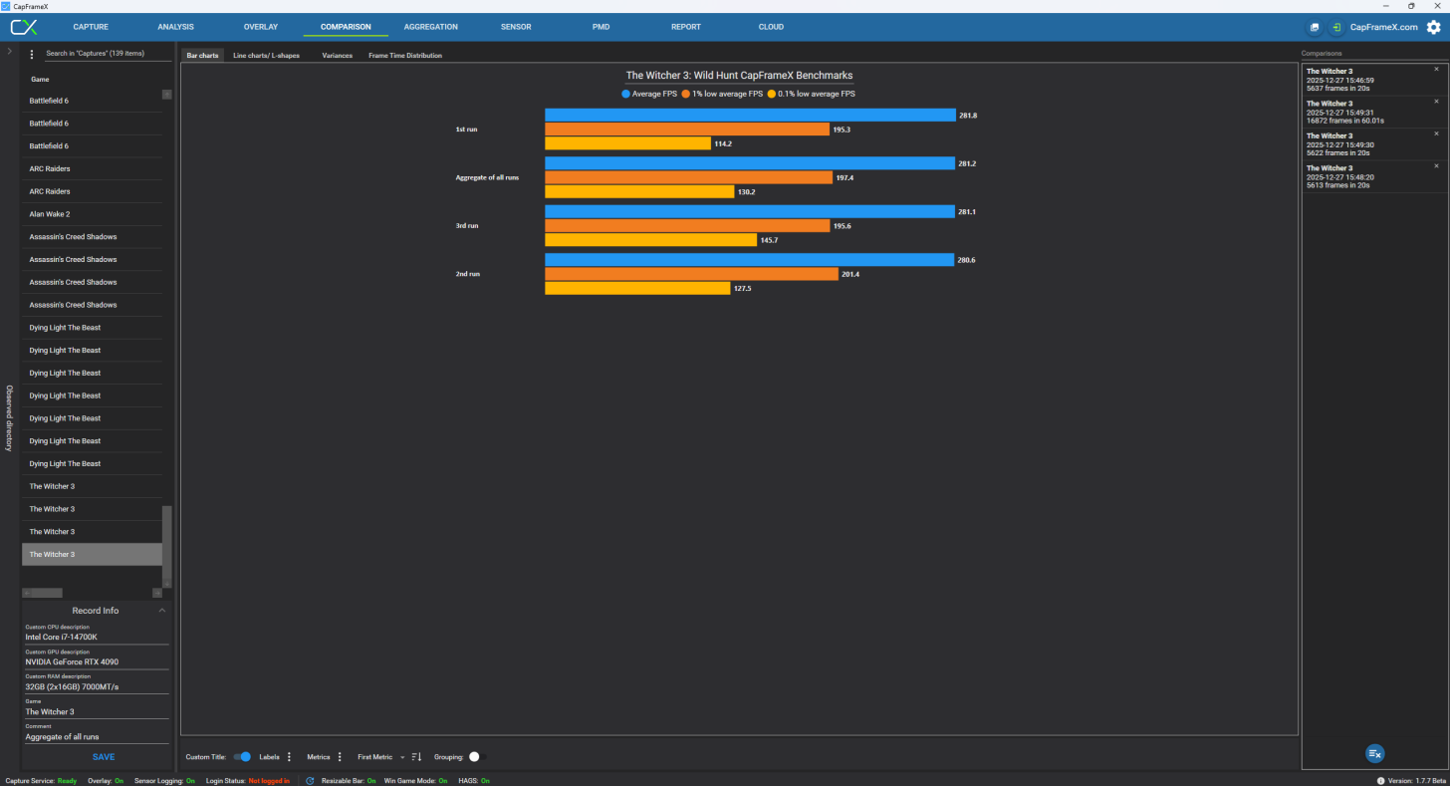Click the version info icon in status bar
The height and width of the screenshot is (786, 1450).
pyautogui.click(x=1381, y=781)
